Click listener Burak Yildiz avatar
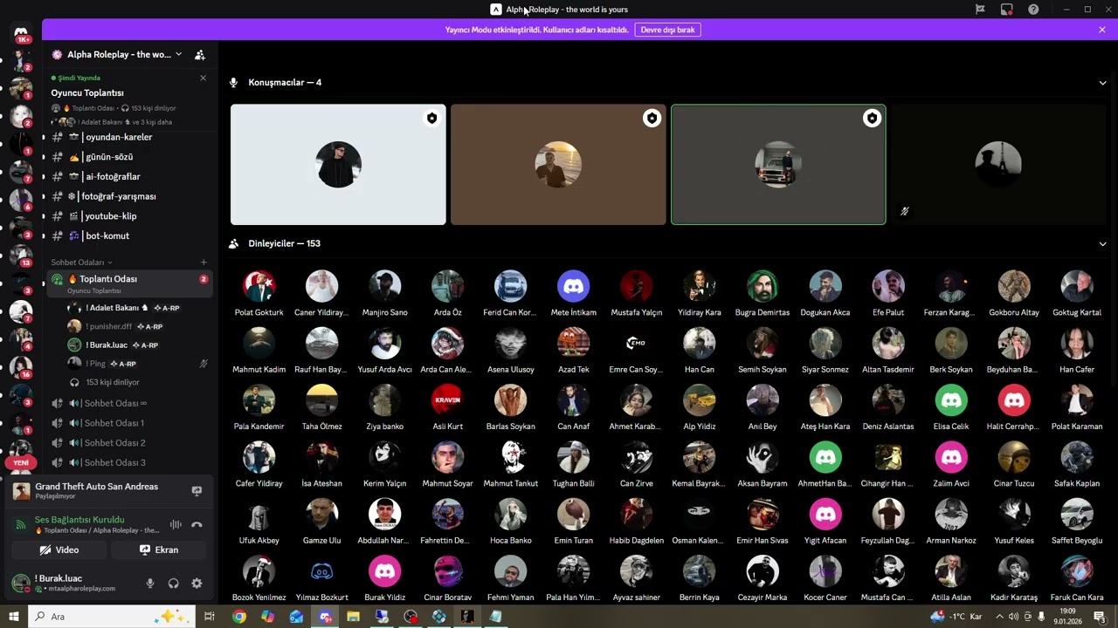The width and height of the screenshot is (1118, 628). click(384, 571)
